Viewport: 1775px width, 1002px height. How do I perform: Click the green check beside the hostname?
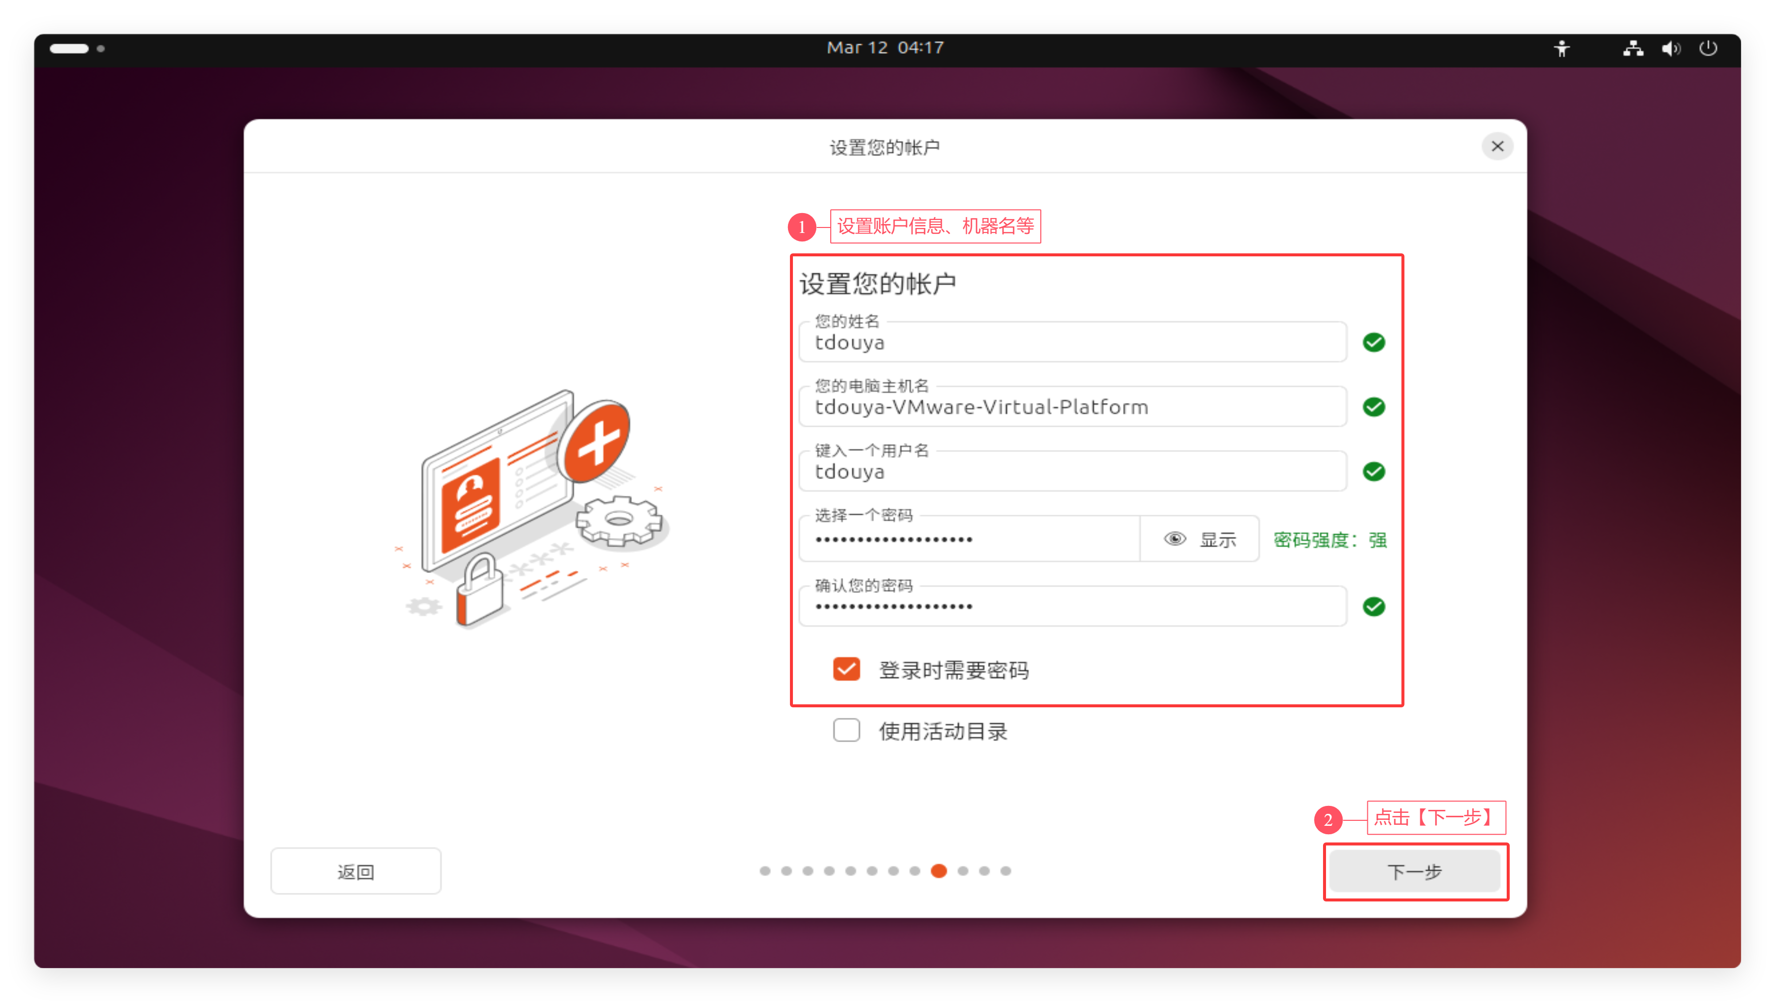(1373, 407)
